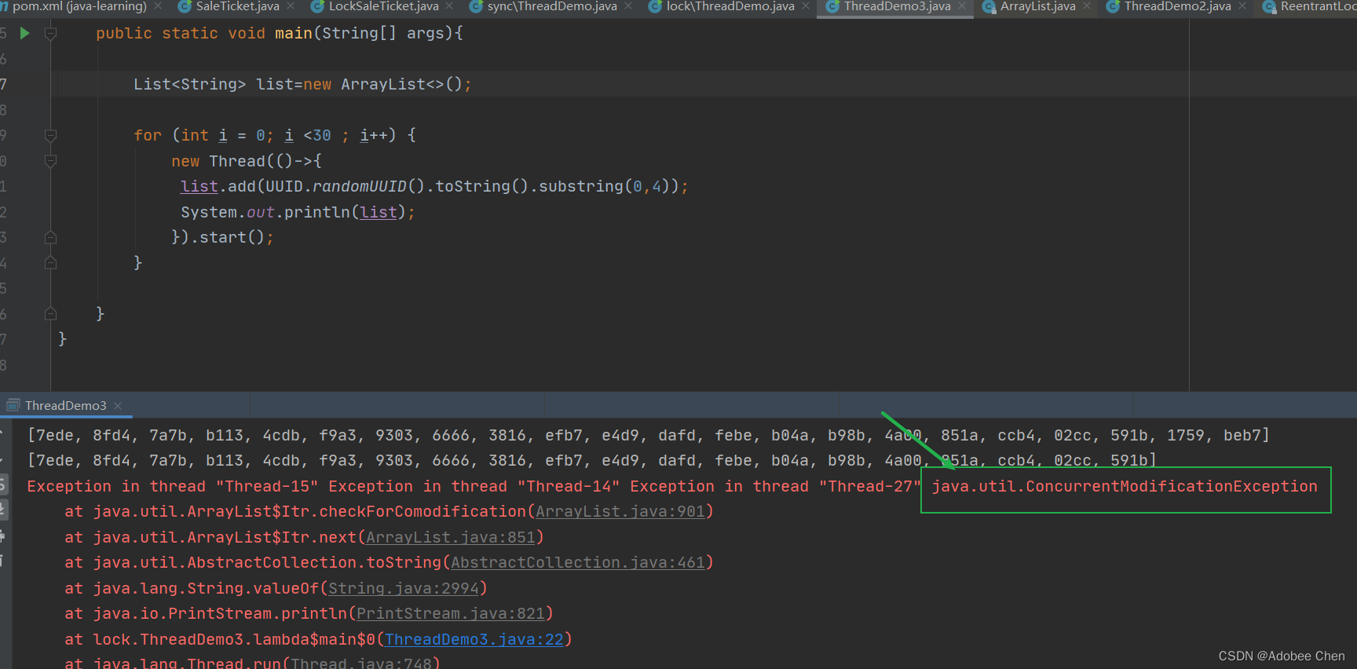Toggle soft-wrap in the run console
The image size is (1357, 669).
click(2, 484)
